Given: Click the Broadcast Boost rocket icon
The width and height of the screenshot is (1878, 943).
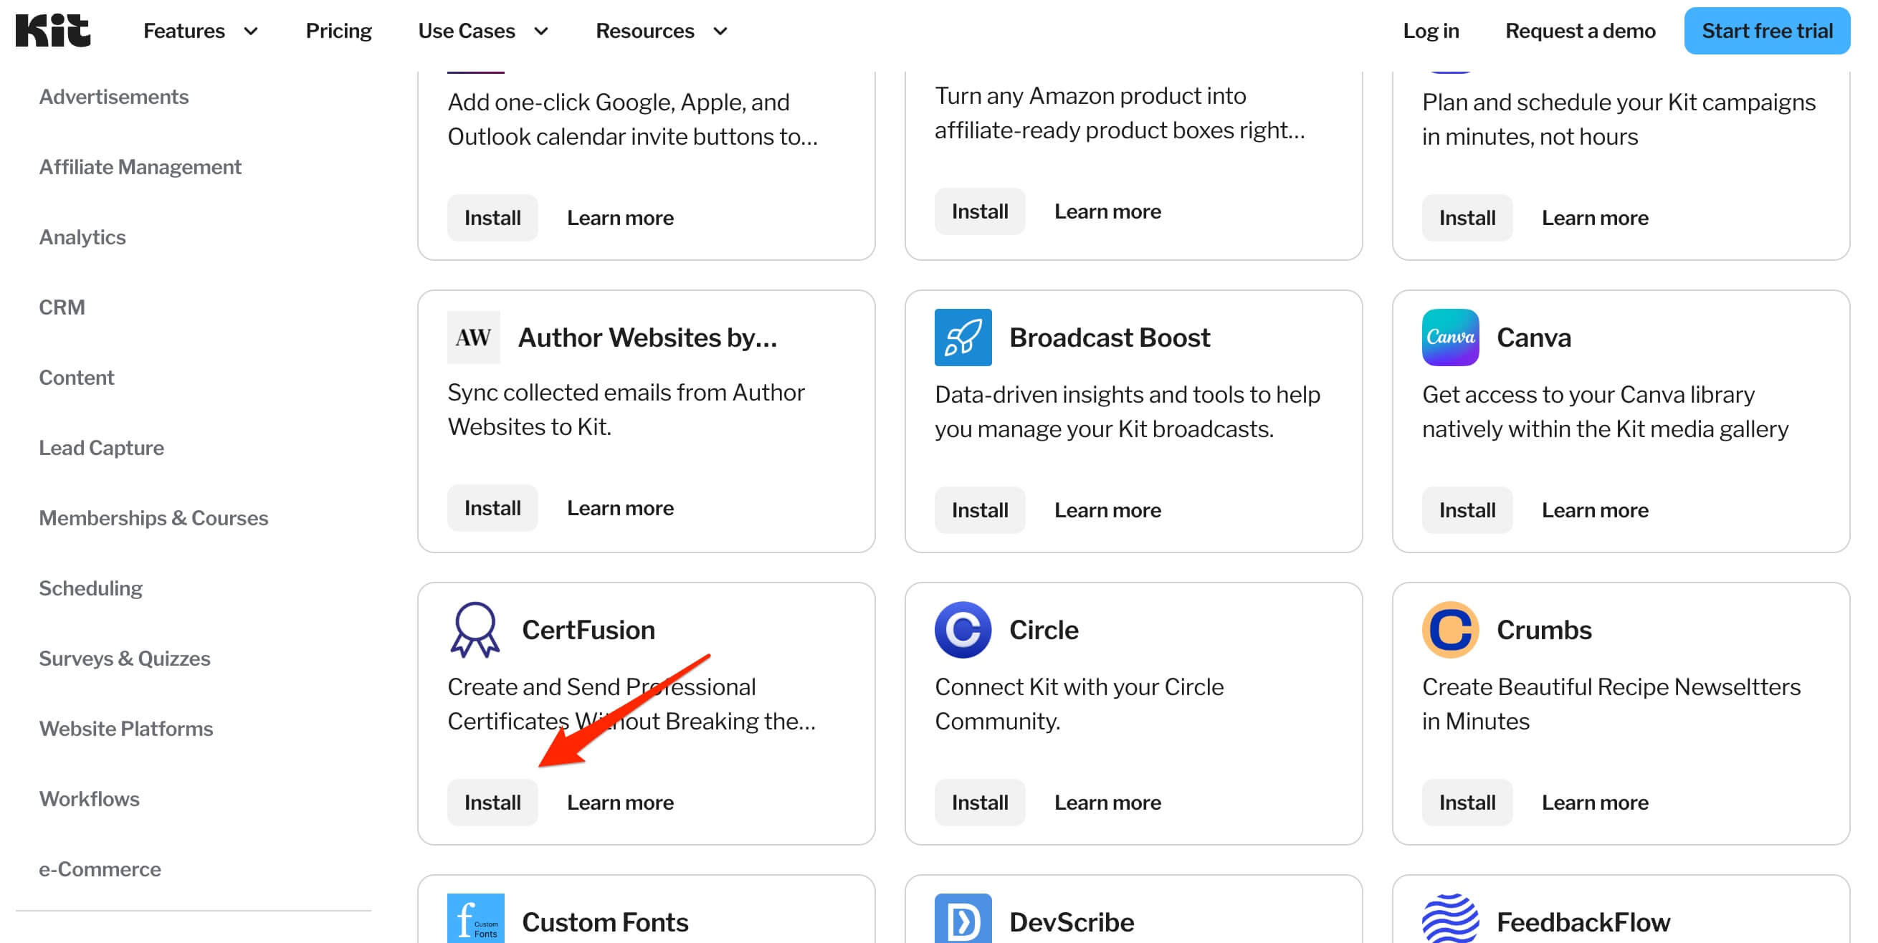Looking at the screenshot, I should 963,338.
